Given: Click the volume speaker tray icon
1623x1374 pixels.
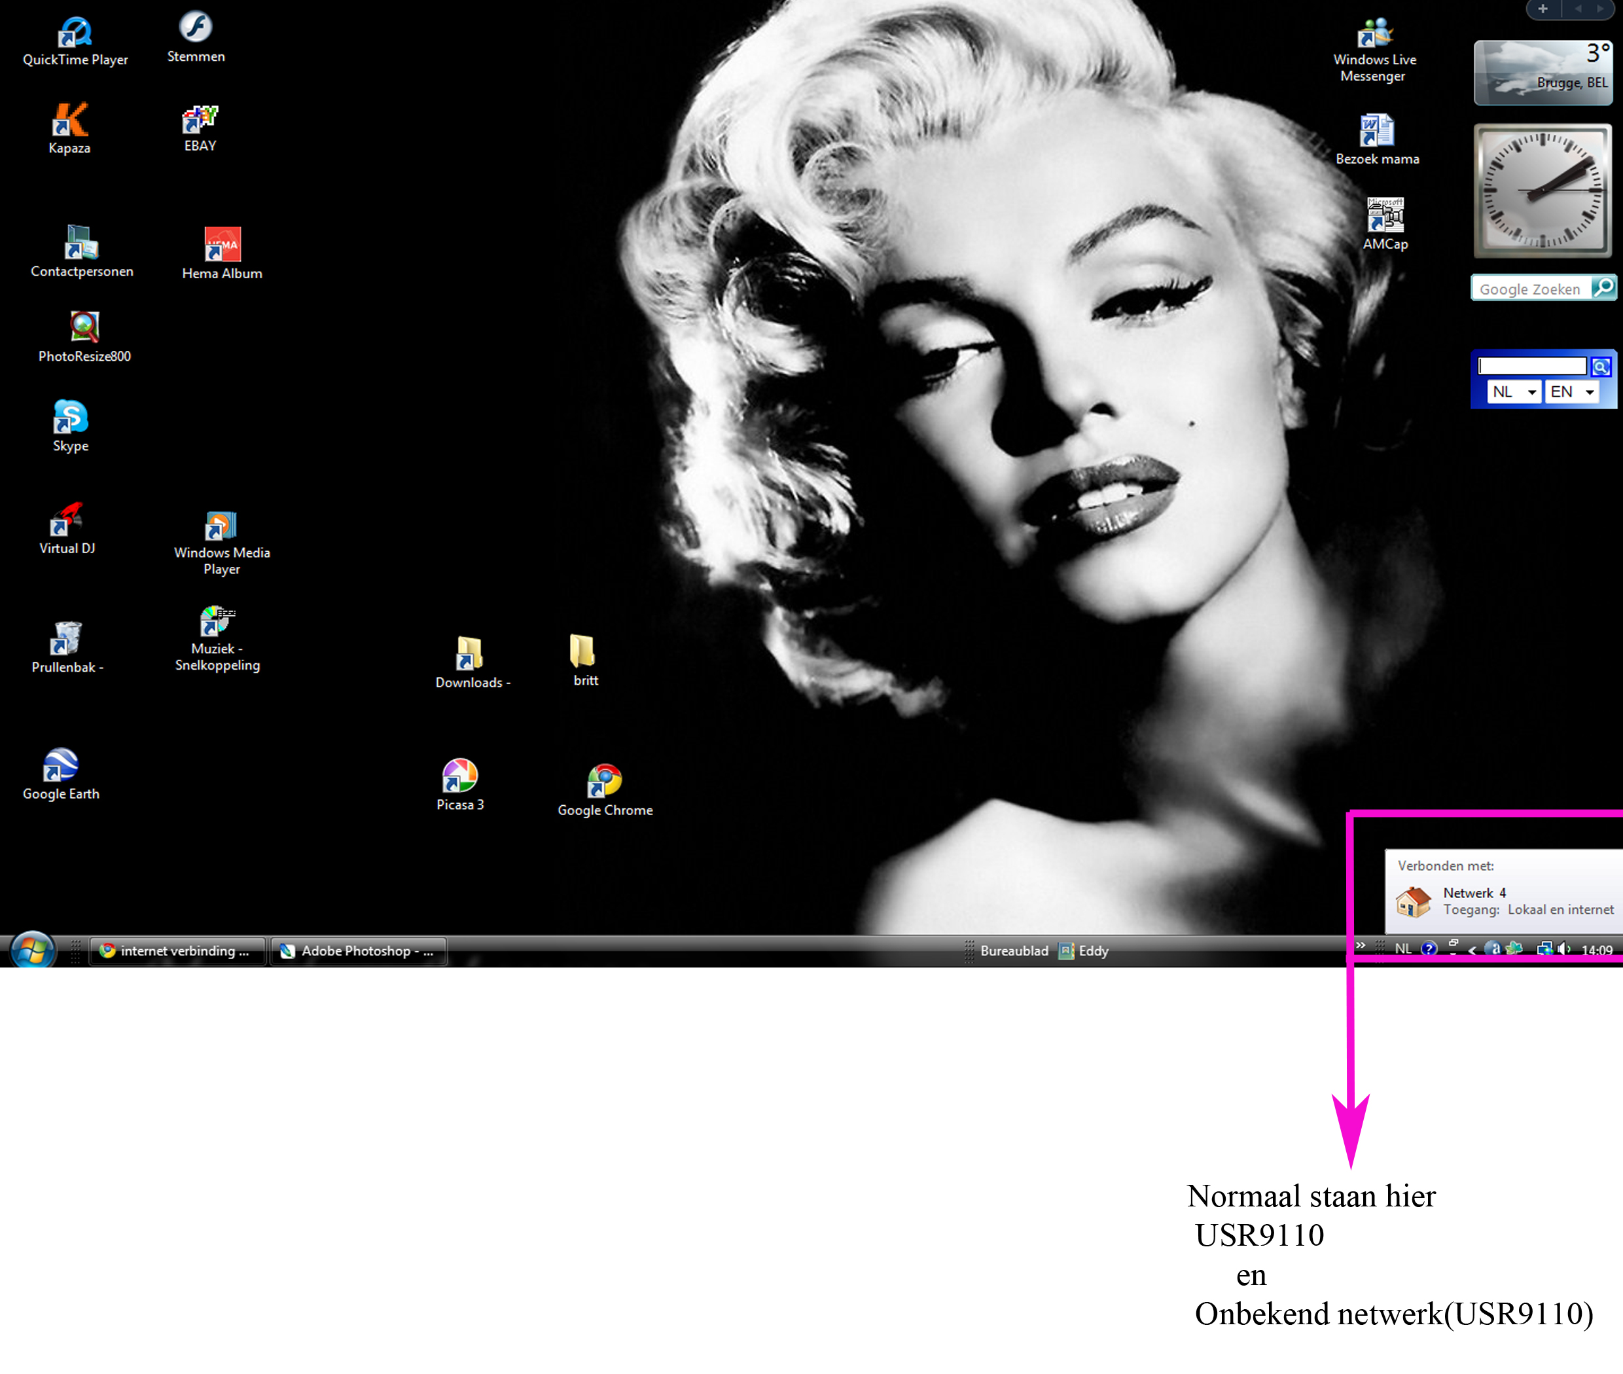Looking at the screenshot, I should coord(1564,949).
